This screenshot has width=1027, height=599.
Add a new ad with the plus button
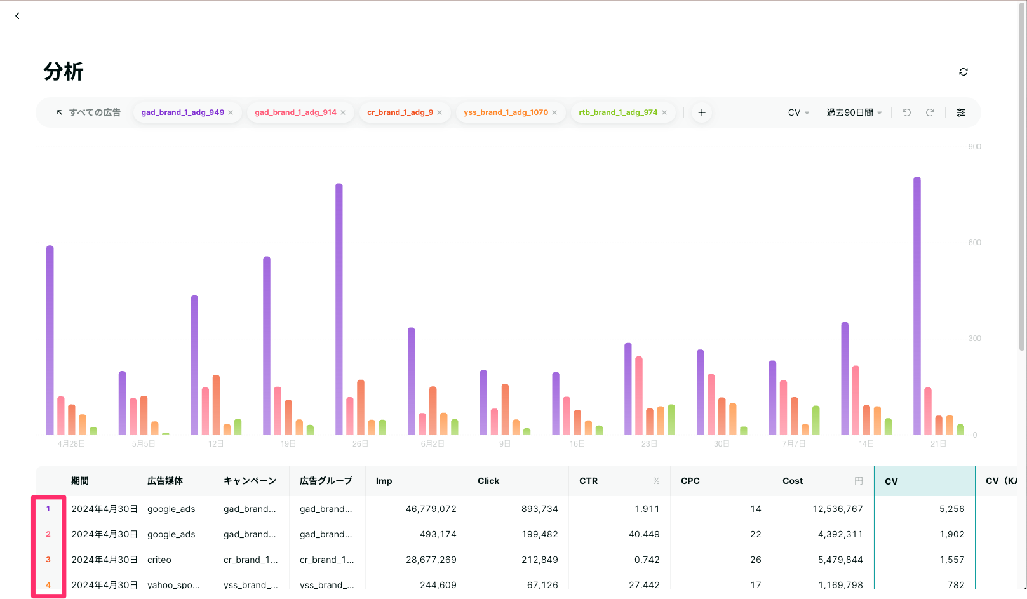point(702,112)
